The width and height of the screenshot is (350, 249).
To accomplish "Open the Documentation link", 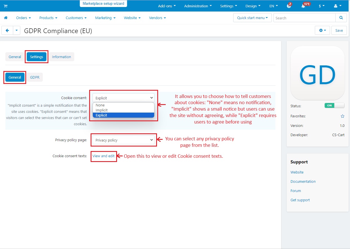I will click(x=303, y=181).
